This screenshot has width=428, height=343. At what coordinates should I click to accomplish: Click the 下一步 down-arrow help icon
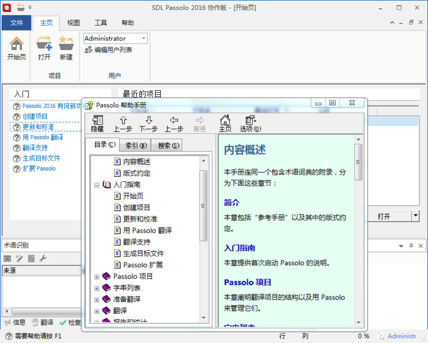point(148,120)
